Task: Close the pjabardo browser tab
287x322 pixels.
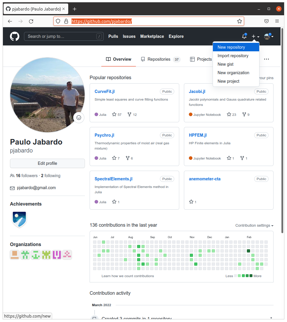Action: pyautogui.click(x=64, y=9)
